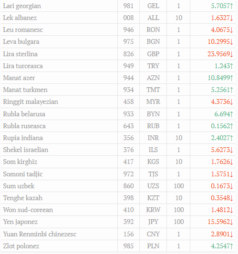Screen dimensions: 238x254
Task: Select the Lek albanez row
Action: [x=118, y=18]
